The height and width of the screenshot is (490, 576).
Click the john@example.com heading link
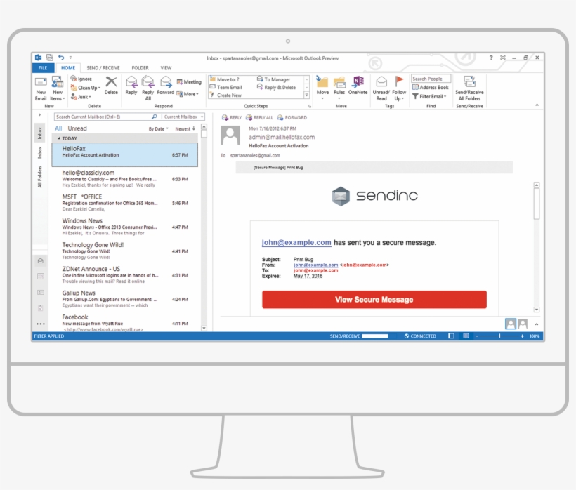tap(296, 243)
